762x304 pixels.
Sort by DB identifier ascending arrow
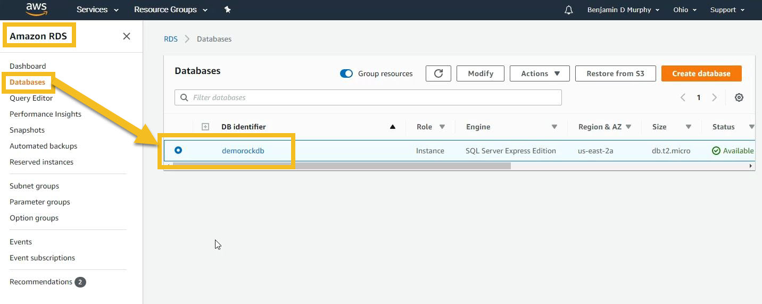[x=393, y=127]
